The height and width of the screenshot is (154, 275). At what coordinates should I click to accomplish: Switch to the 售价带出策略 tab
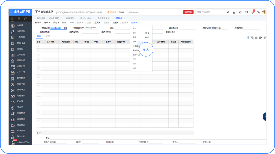click(x=103, y=18)
